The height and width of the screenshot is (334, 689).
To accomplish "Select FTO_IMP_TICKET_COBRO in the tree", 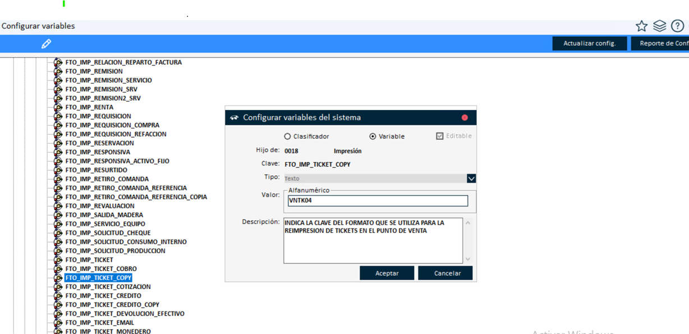I will point(101,269).
